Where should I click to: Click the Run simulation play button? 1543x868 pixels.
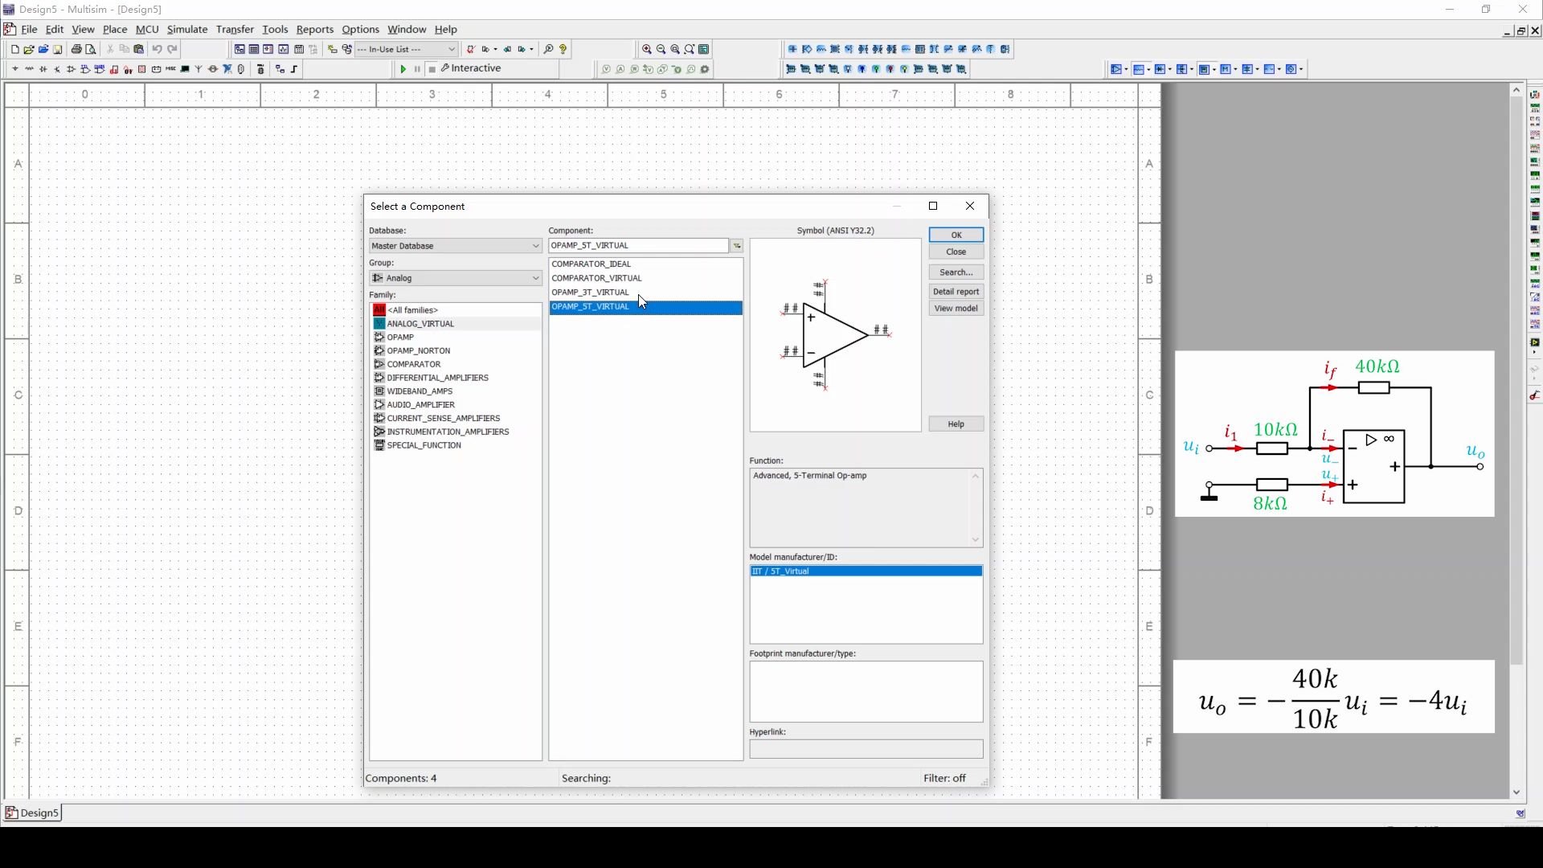point(402,68)
